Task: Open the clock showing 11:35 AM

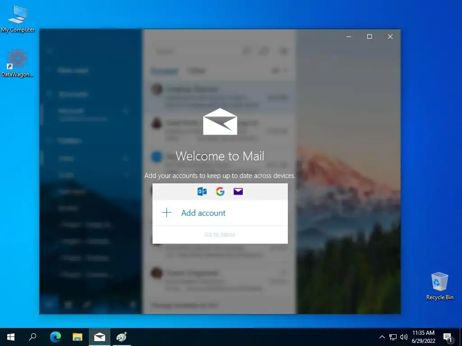Action: coord(423,337)
